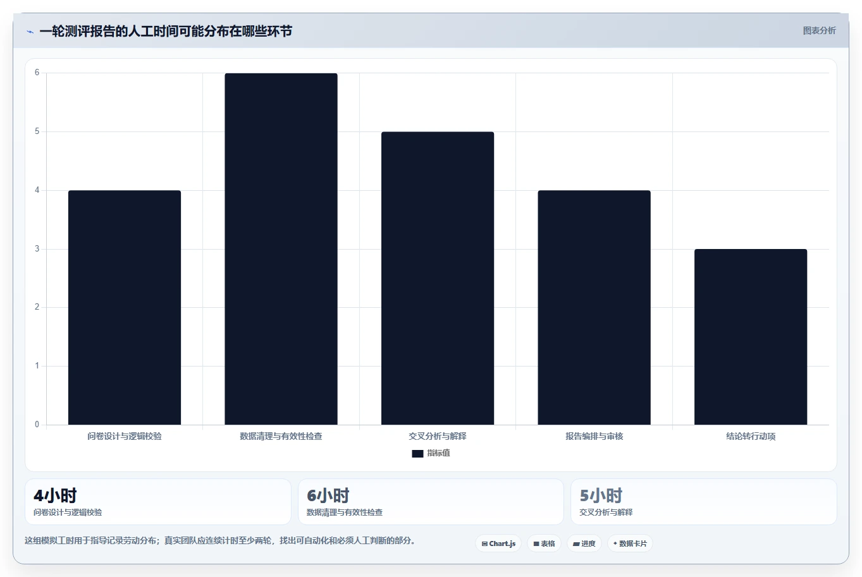Select the 交叉分析与解释 bar
862x577 pixels.
[438, 278]
